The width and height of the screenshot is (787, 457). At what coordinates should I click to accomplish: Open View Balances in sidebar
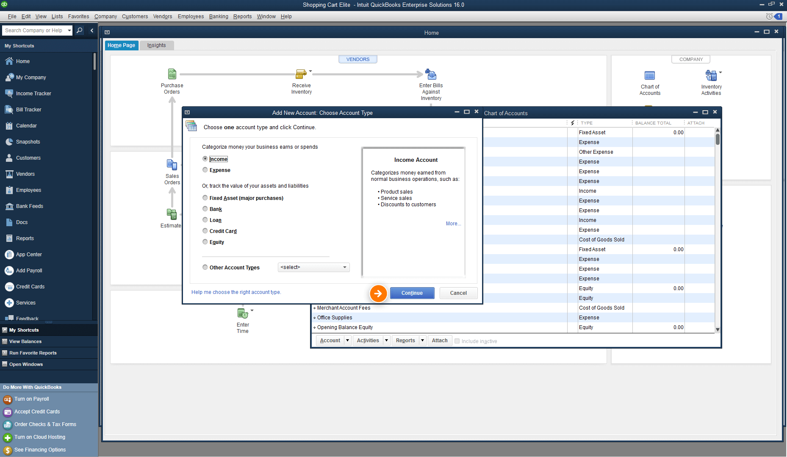25,341
